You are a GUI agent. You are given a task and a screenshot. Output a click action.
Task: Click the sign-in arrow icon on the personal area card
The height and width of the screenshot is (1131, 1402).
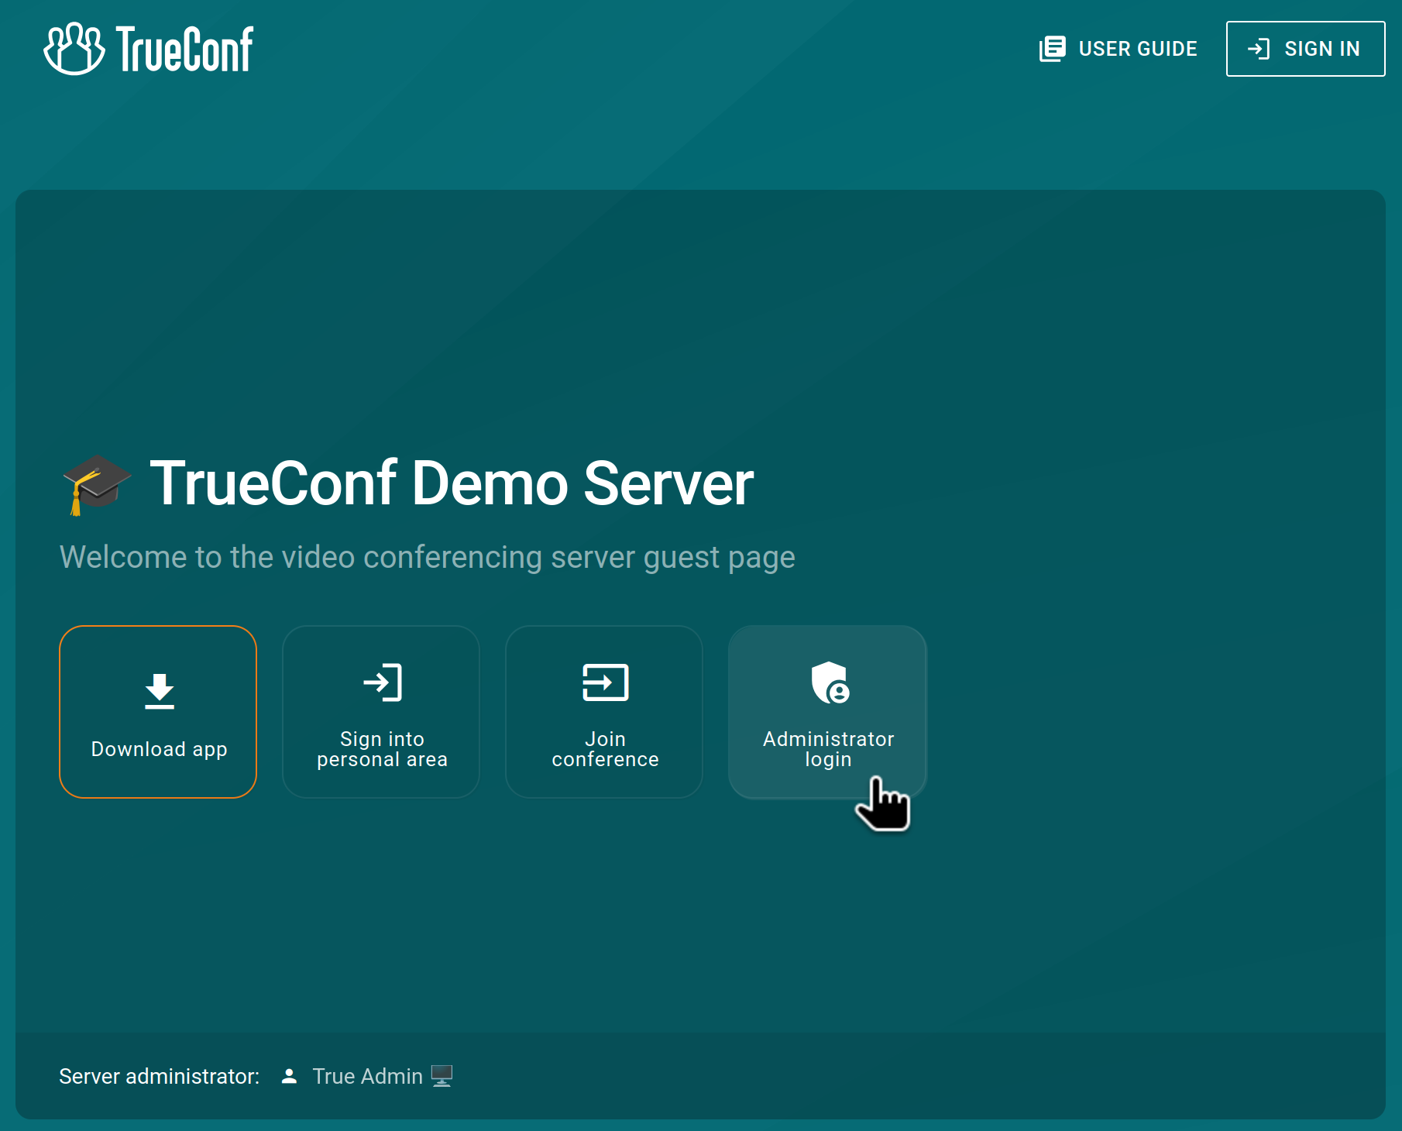pos(382,682)
